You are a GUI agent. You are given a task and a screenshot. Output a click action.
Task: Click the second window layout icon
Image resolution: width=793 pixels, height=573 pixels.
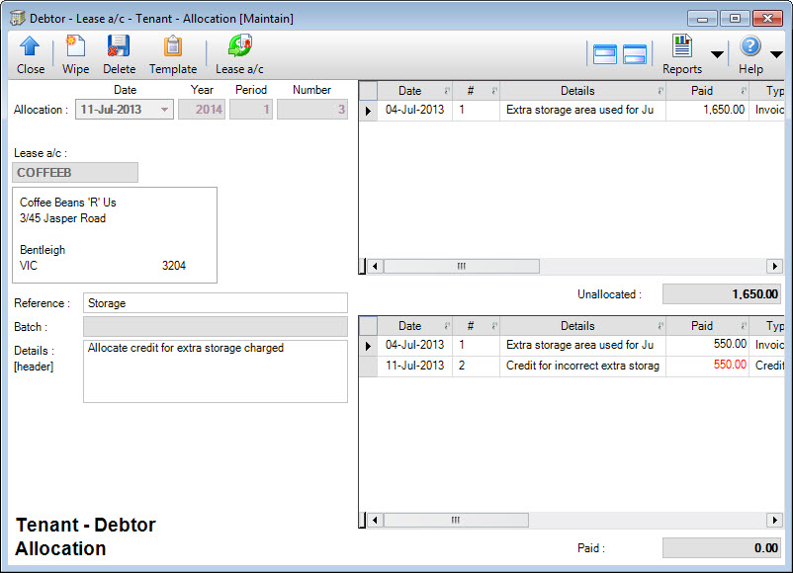[x=635, y=54]
